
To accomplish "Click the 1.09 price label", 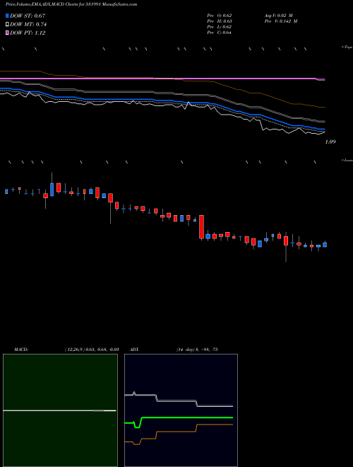I will tap(330, 142).
